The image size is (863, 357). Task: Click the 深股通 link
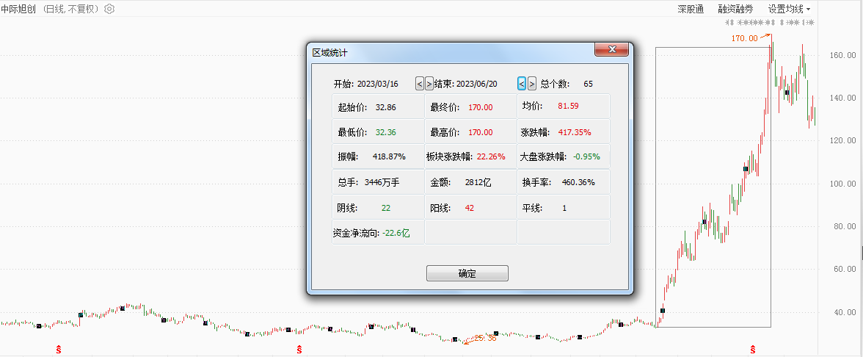point(691,10)
